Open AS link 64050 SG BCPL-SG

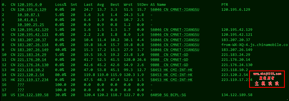click(169, 95)
